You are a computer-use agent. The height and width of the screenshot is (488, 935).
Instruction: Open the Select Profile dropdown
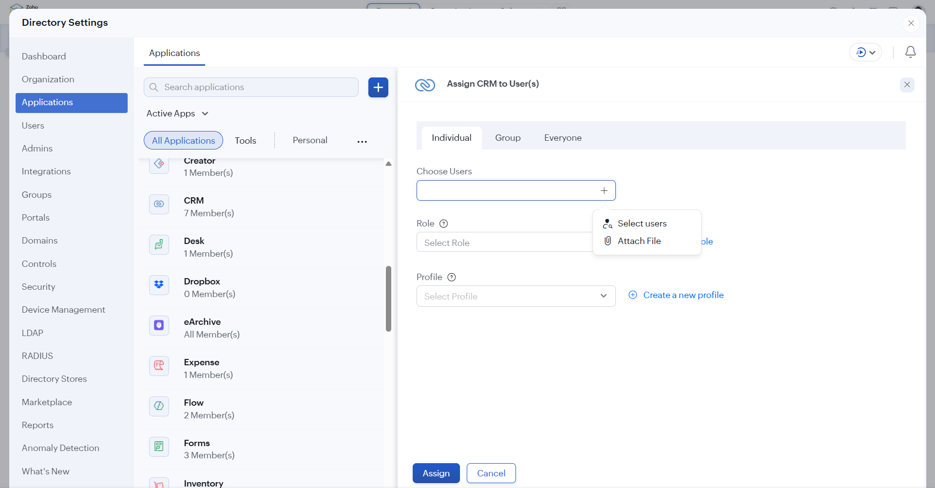[515, 296]
